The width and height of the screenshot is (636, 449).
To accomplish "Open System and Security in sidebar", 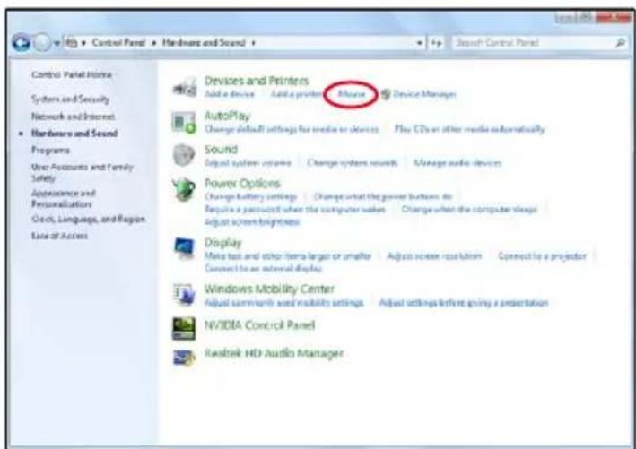I will pyautogui.click(x=70, y=99).
